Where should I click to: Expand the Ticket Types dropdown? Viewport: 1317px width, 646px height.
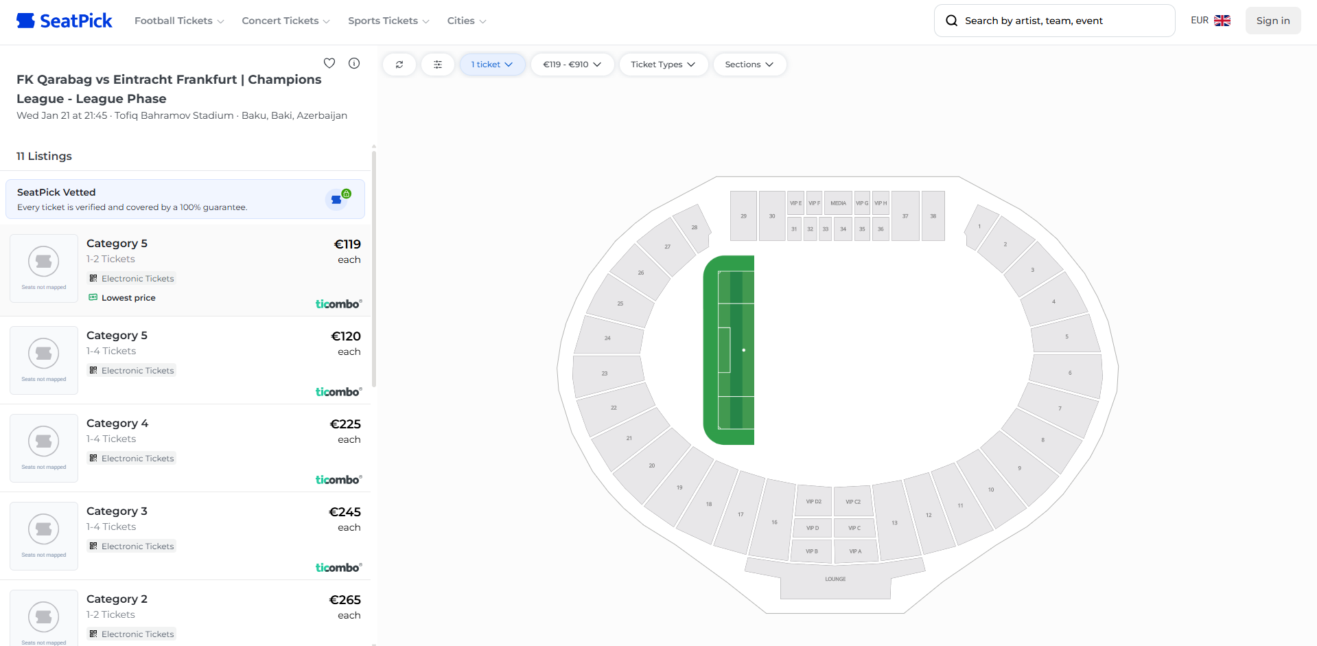[x=663, y=65]
